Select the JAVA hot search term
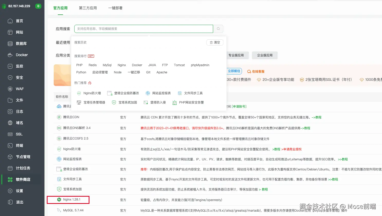The width and height of the screenshot is (382, 216). tap(152, 65)
